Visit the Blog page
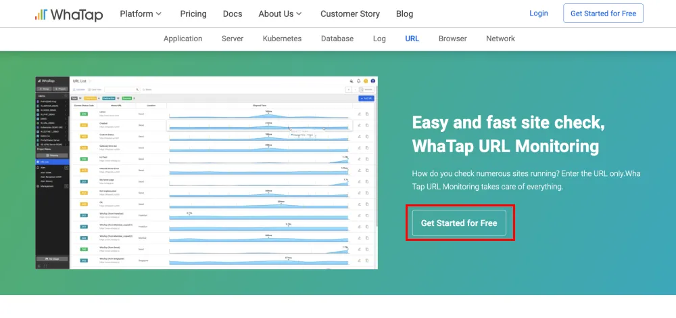 (x=404, y=14)
